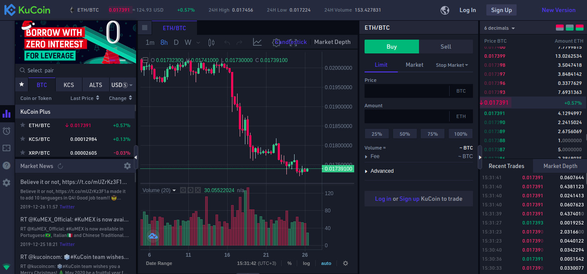Expand the Fee details
This screenshot has height=274, width=587.
pos(372,156)
